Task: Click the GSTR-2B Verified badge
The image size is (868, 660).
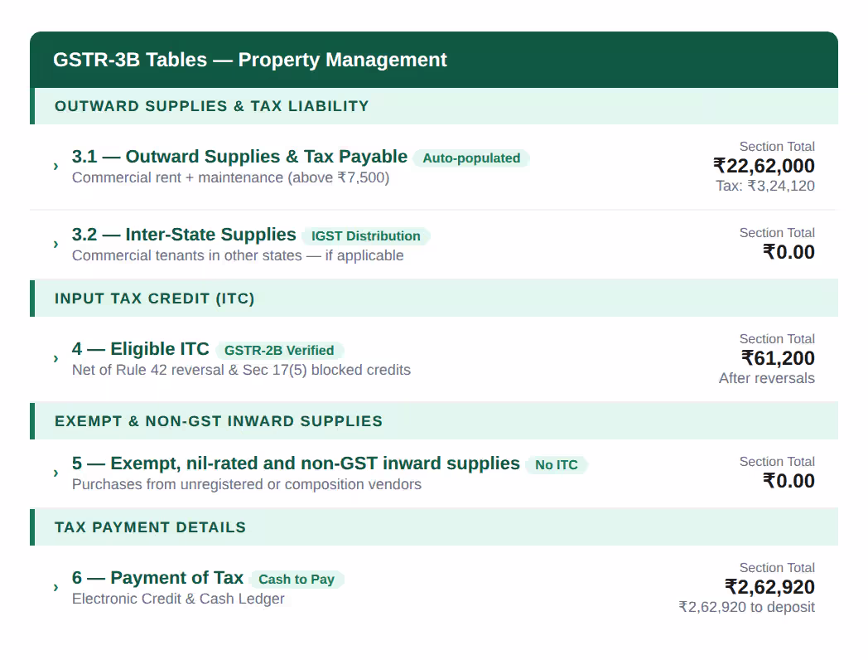Action: (x=279, y=351)
